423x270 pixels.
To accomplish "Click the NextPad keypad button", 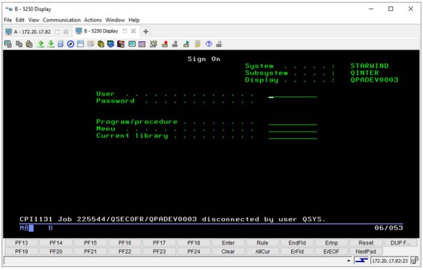I will [x=366, y=251].
